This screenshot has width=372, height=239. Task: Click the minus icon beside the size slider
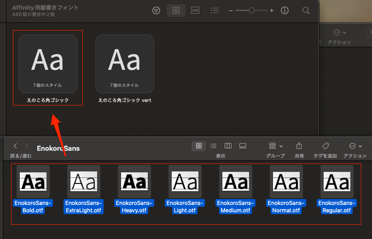231,11
